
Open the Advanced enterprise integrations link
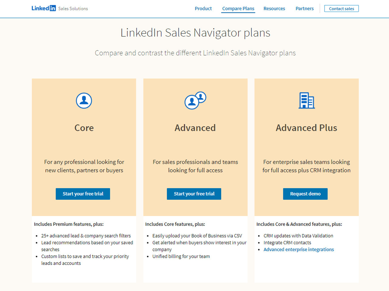[299, 249]
